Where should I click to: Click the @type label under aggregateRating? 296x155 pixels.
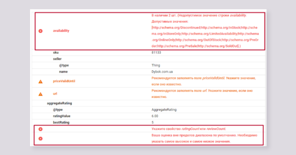58,109
